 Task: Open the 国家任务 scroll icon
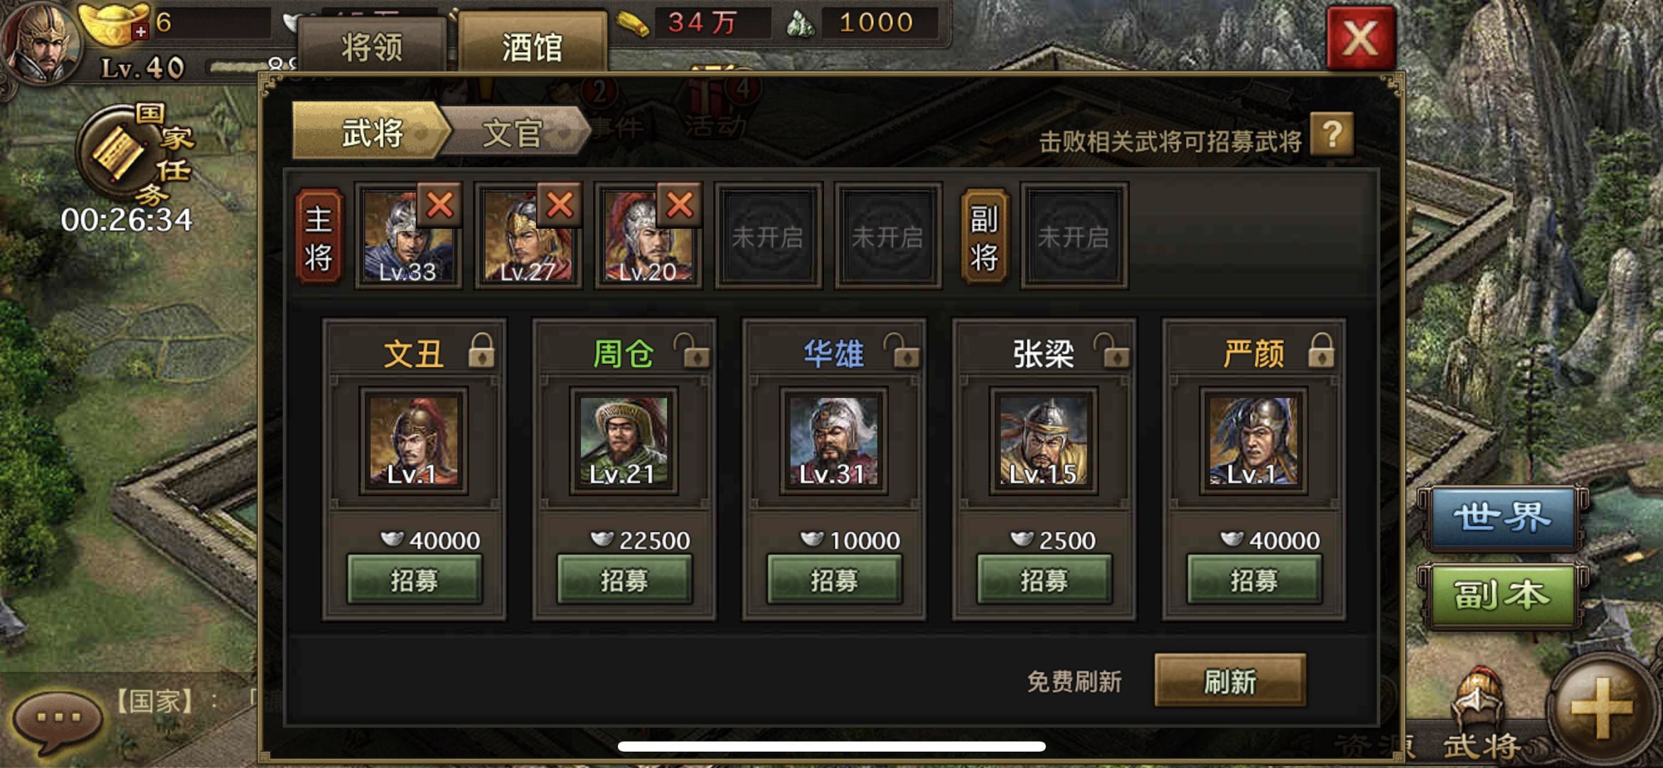(x=117, y=151)
